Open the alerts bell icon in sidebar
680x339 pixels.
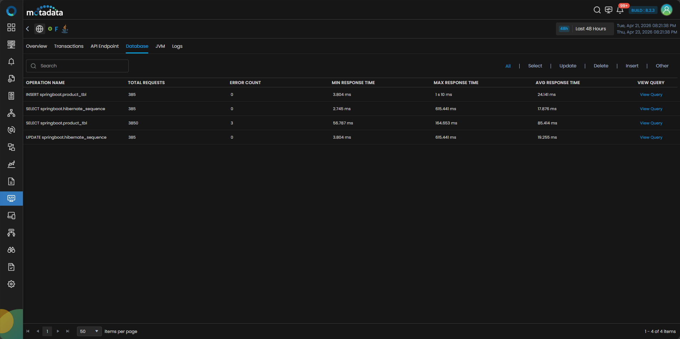[11, 62]
